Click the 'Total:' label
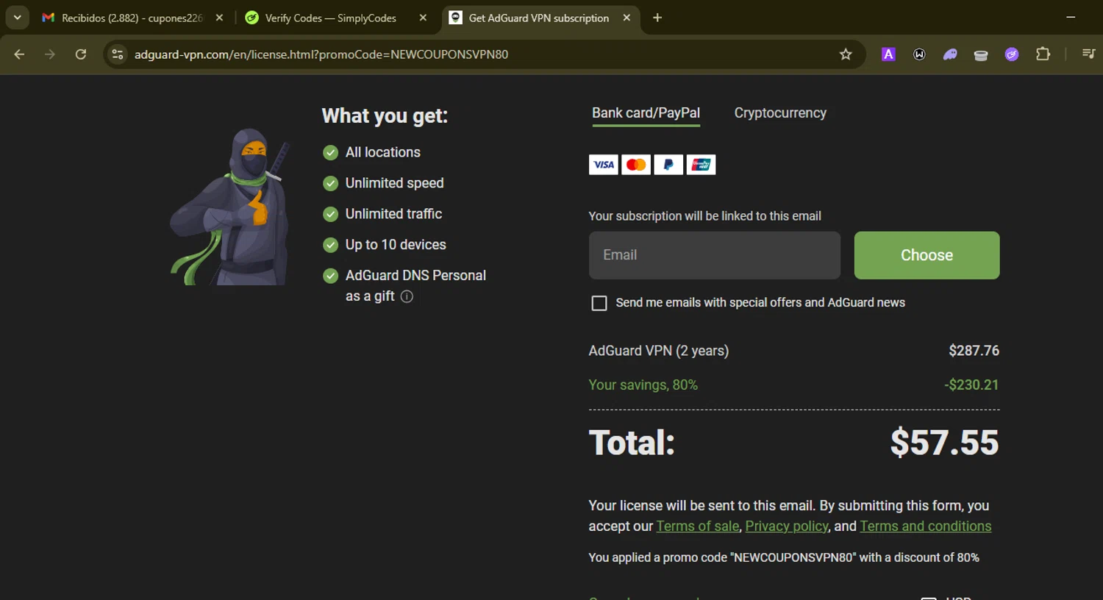Viewport: 1103px width, 600px height. click(632, 443)
